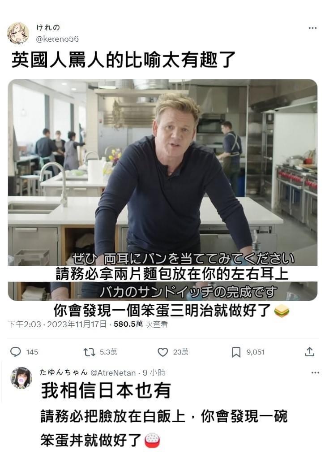325x454 pixels.
Task: Open the more options dots on the AtreNetan reply
Action: tap(315, 372)
